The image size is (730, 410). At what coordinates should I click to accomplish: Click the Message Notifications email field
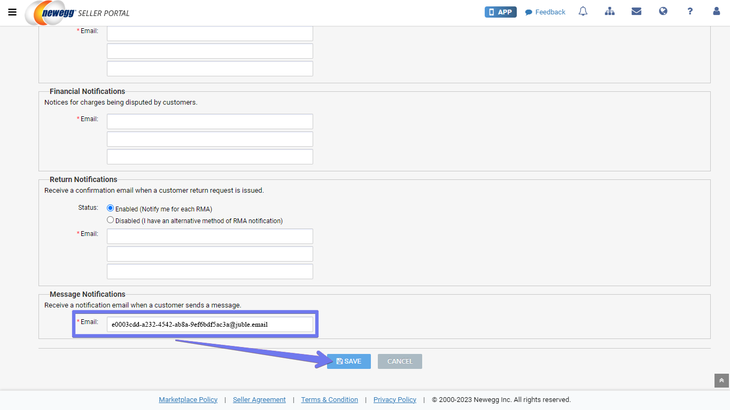[x=209, y=324]
